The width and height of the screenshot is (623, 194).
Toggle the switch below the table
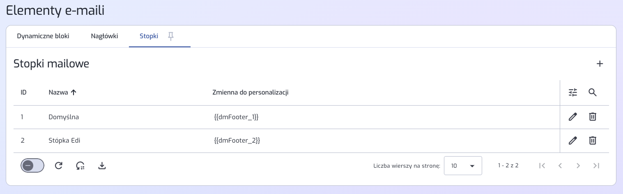coord(32,165)
